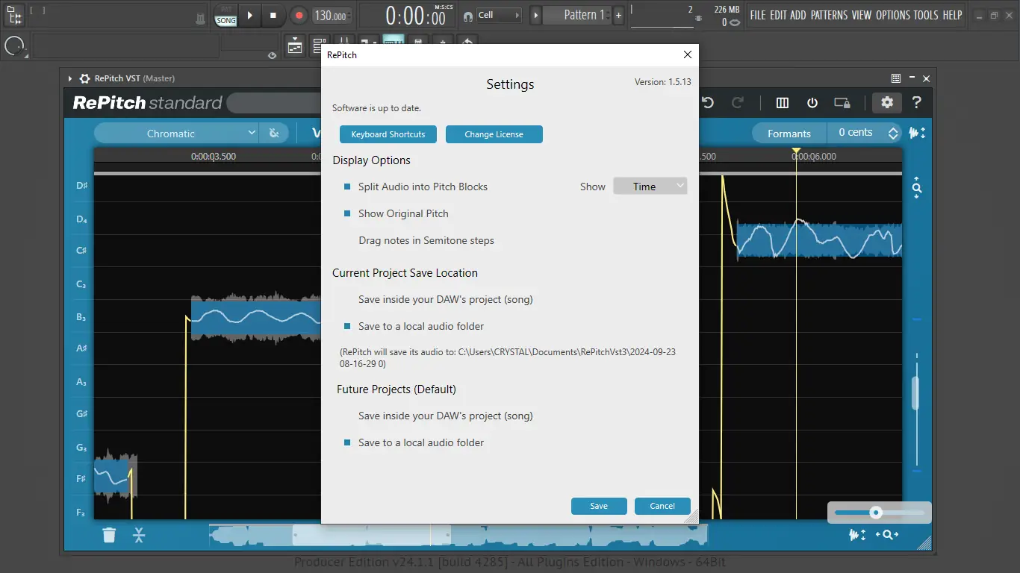
Task: Click the FL Studio hint bar eye icon
Action: [x=272, y=54]
